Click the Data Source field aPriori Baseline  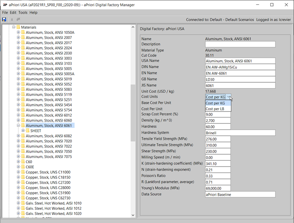click(240, 195)
